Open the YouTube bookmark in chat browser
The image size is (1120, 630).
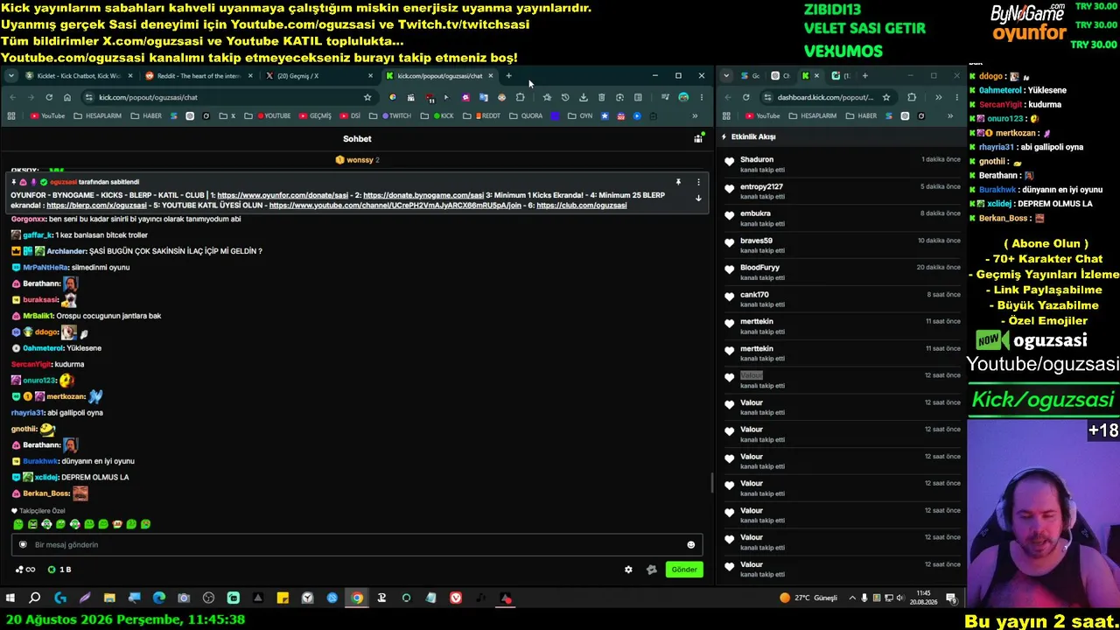click(47, 115)
